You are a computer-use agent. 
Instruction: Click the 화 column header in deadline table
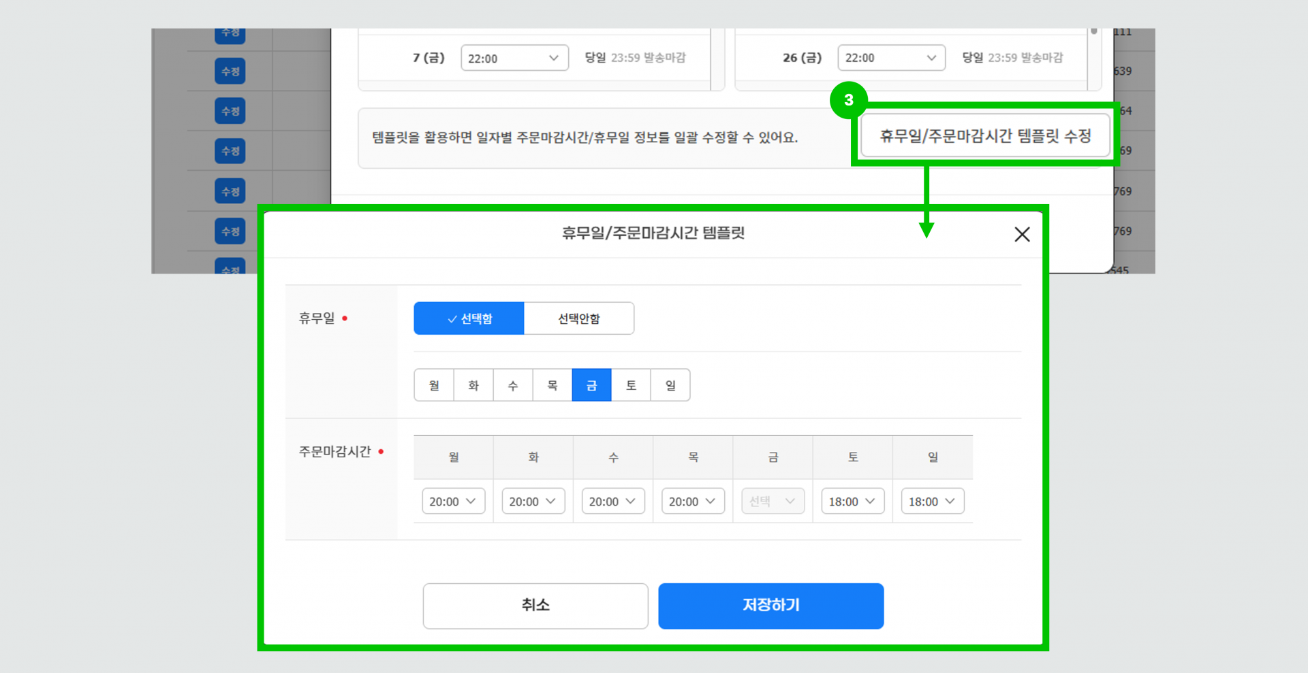533,457
